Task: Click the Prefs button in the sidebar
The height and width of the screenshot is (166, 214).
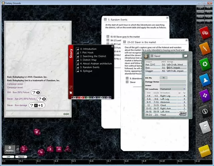Action: coord(208,17)
